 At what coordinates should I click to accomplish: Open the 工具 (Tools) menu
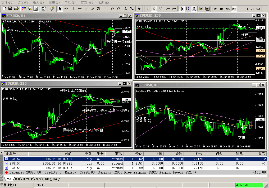pos(70,2)
